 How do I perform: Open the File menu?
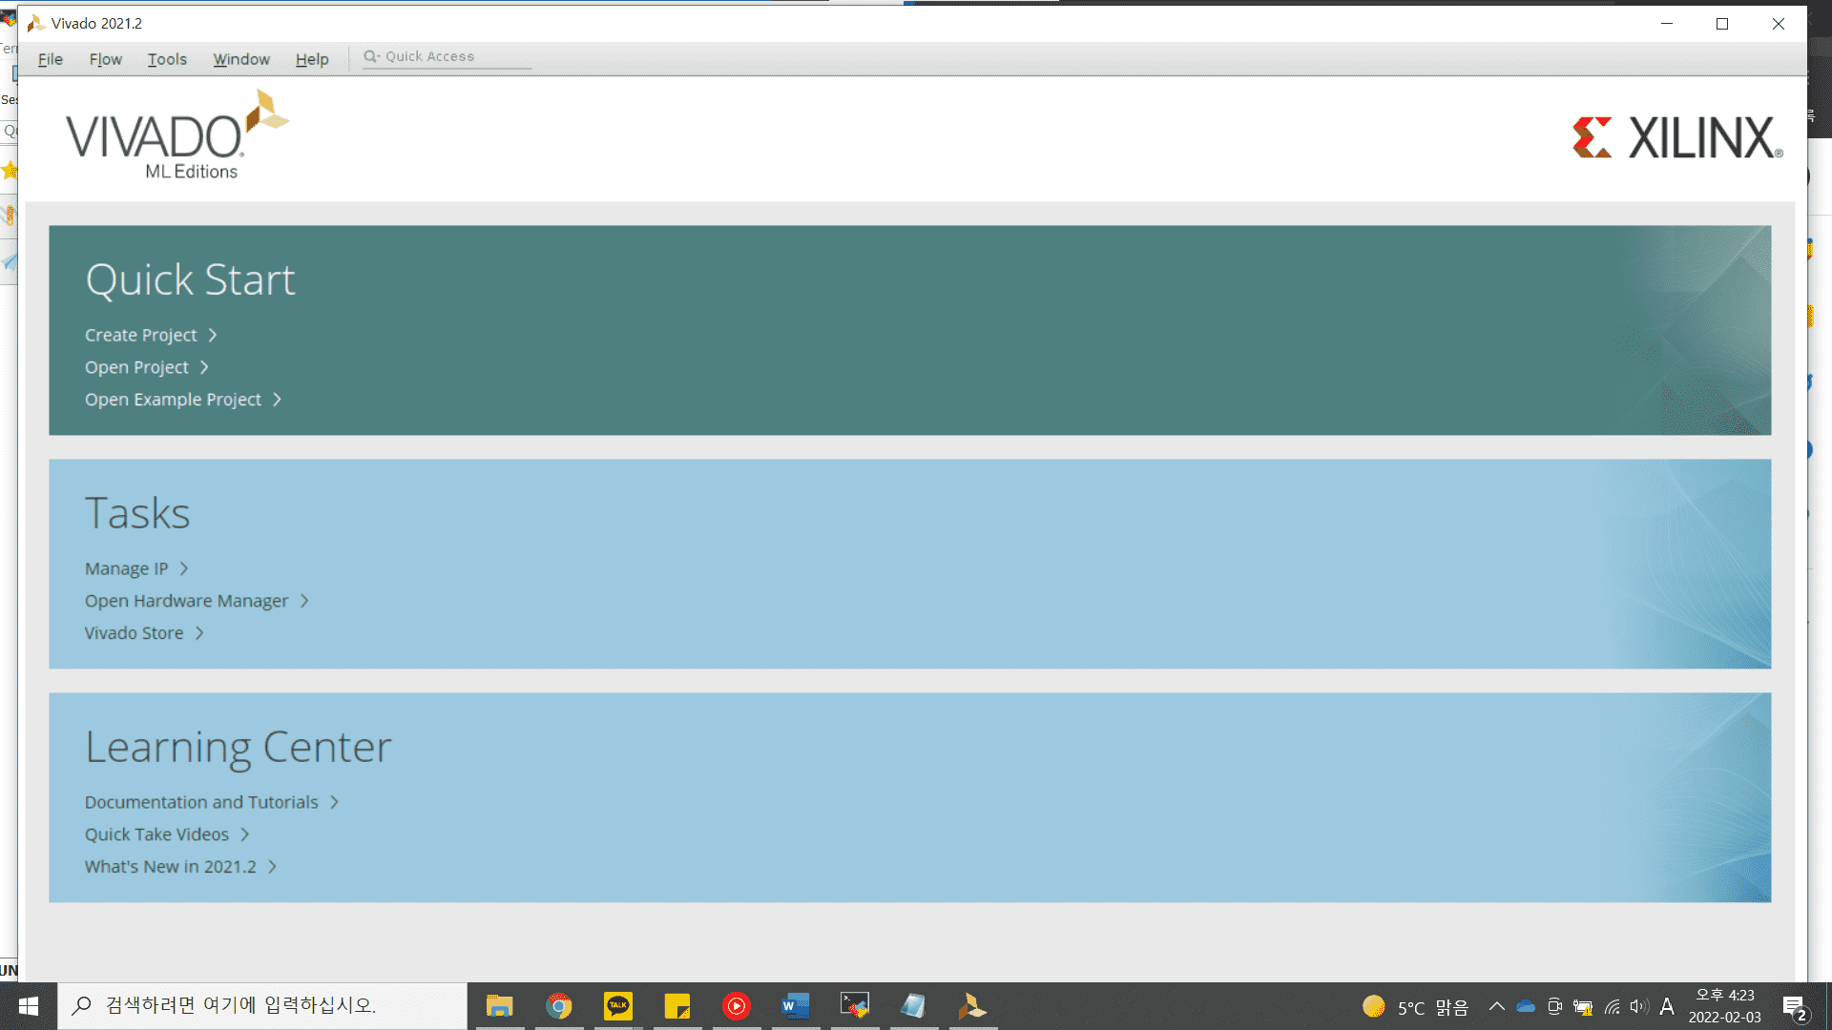click(50, 59)
